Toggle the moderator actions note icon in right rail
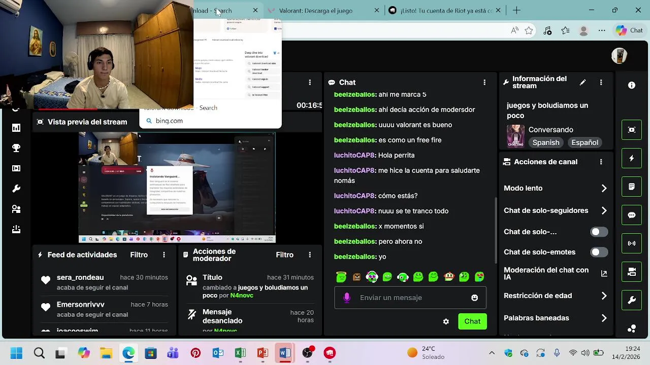Viewport: 650px width, 365px height. [632, 187]
